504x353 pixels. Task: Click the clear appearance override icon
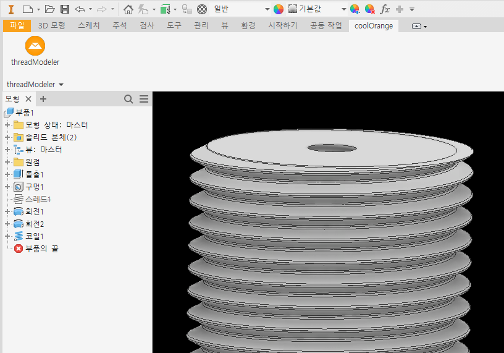coord(370,9)
